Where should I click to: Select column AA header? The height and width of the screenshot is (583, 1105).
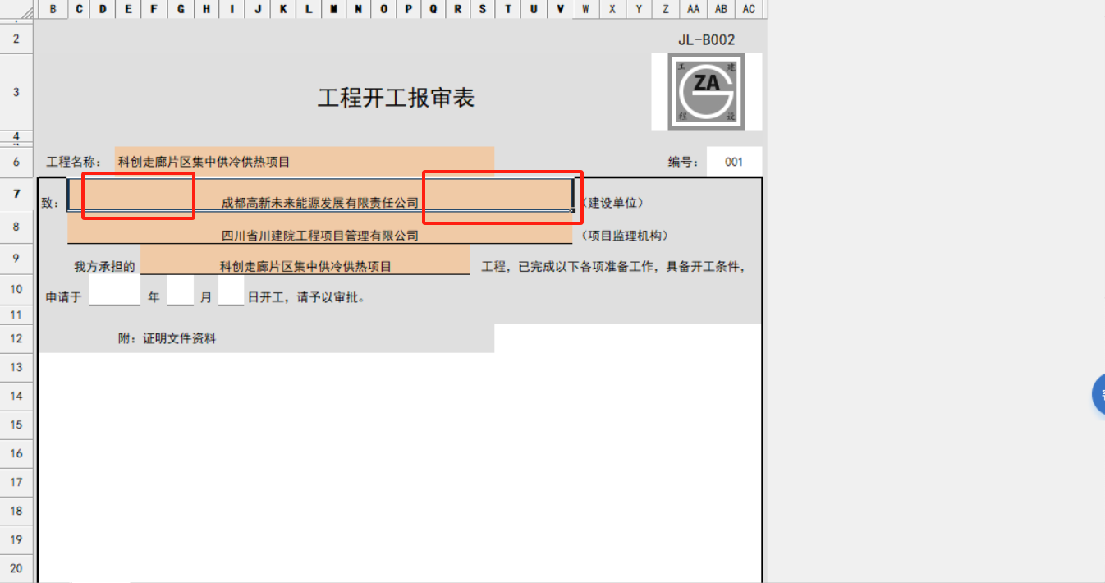tap(694, 9)
